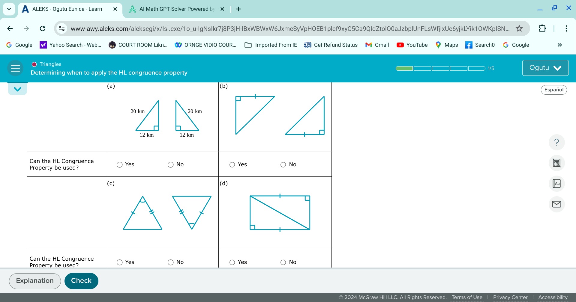View site information icon in address bar

[62, 28]
